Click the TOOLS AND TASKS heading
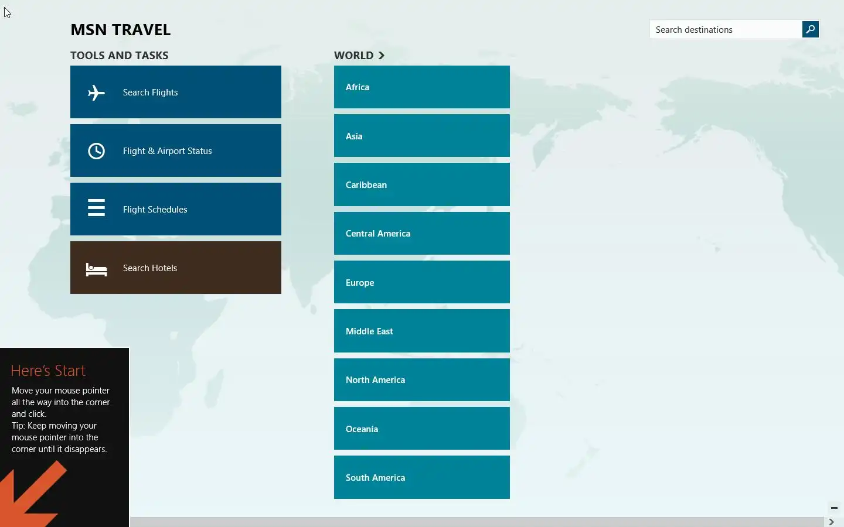The height and width of the screenshot is (527, 844). [x=119, y=55]
